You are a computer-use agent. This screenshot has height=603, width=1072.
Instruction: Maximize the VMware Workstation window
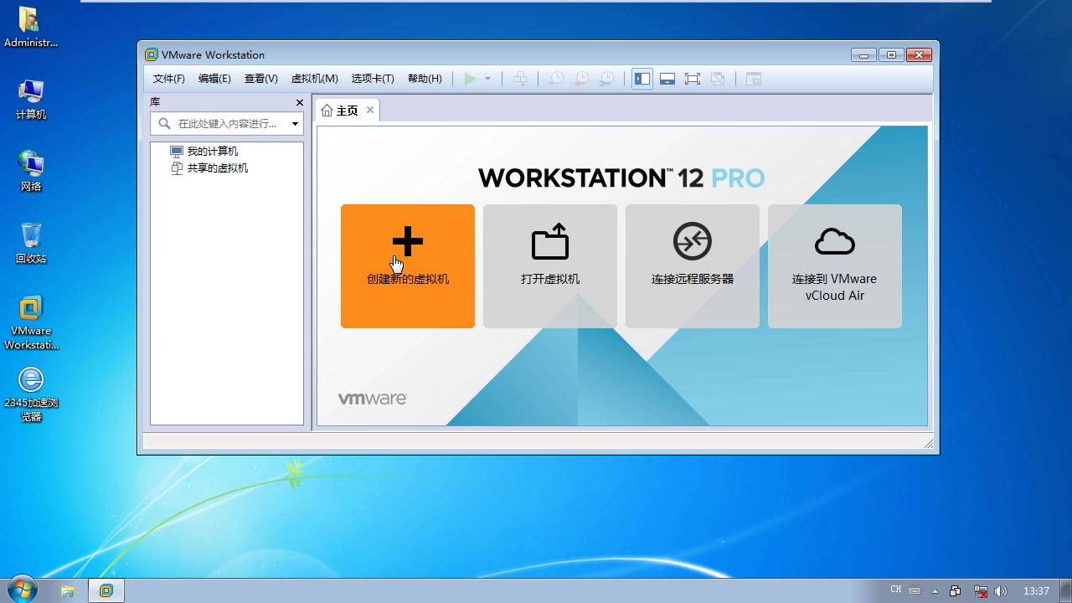[891, 55]
